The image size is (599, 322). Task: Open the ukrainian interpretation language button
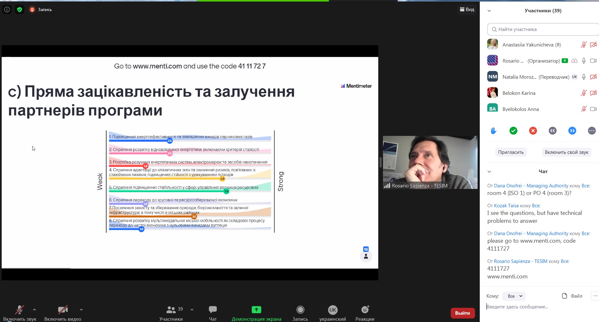(332, 313)
